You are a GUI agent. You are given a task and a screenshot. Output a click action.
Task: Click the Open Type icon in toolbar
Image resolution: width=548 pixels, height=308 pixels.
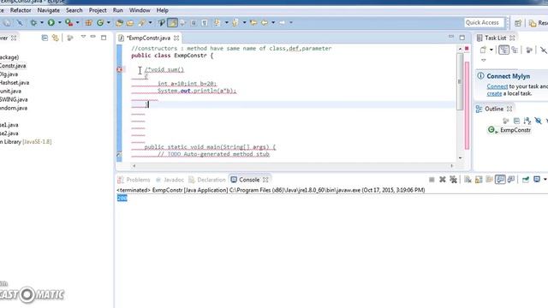pyautogui.click(x=119, y=23)
